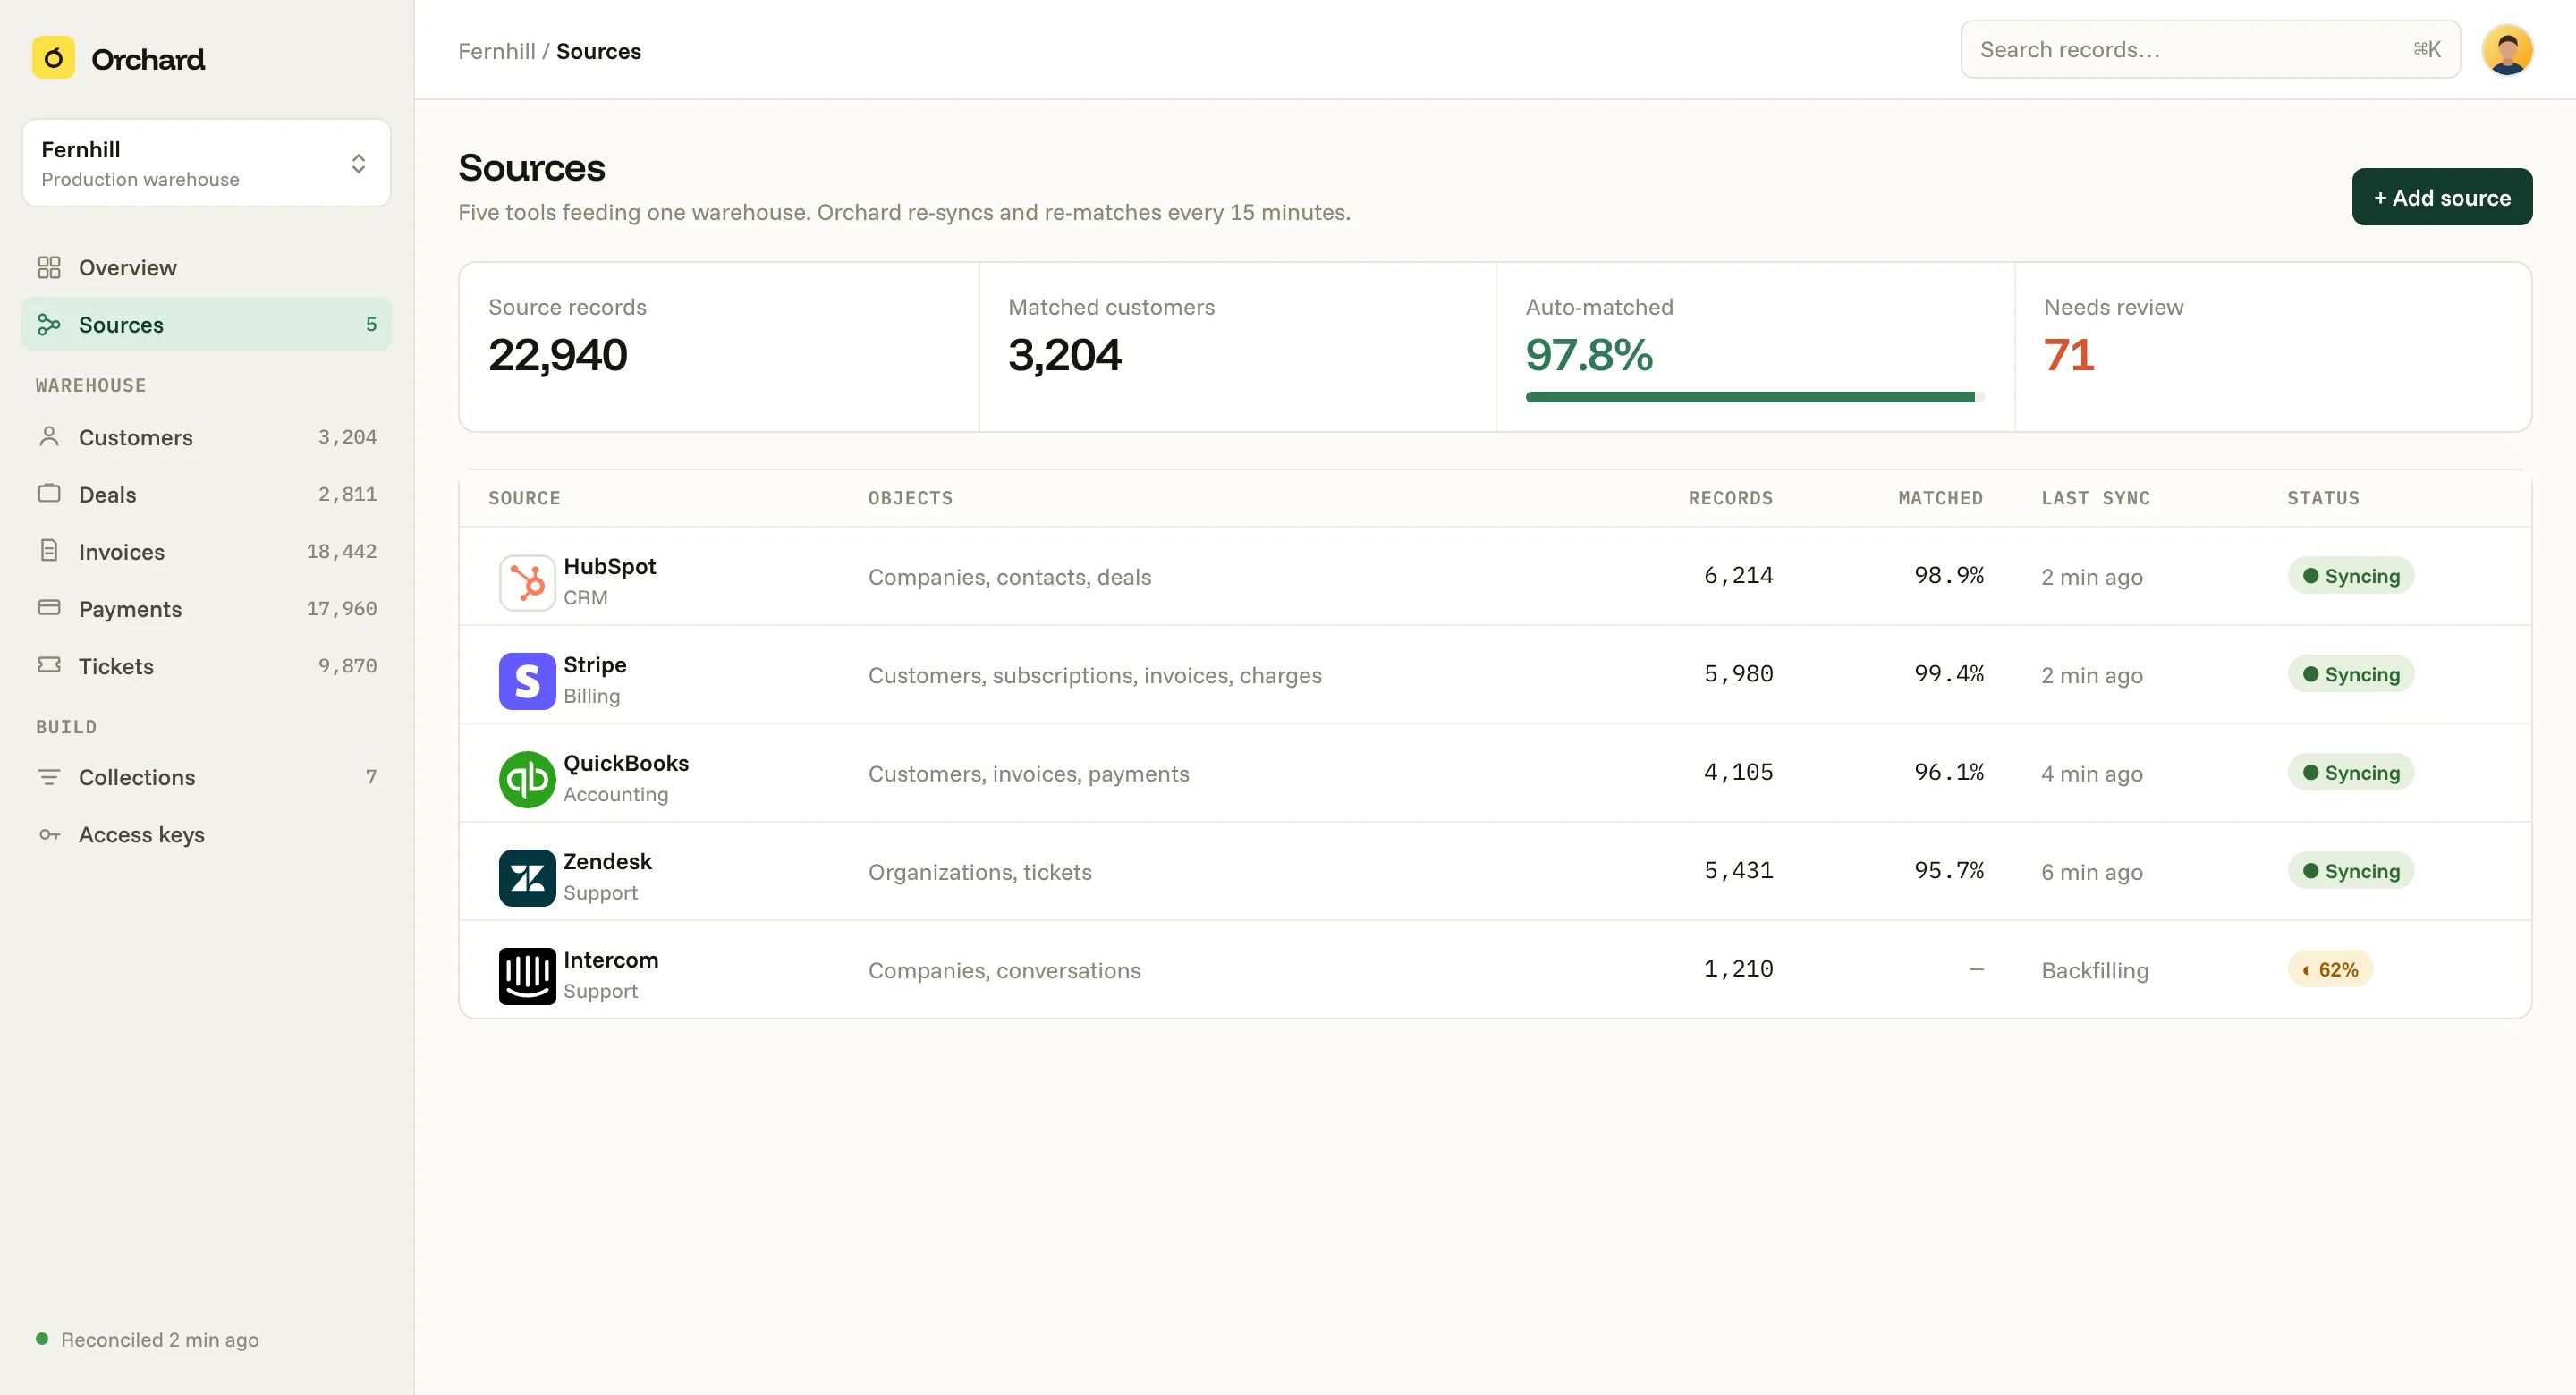Click Intercom's 62% backfilling badge
Image resolution: width=2576 pixels, height=1395 pixels.
(x=2329, y=969)
